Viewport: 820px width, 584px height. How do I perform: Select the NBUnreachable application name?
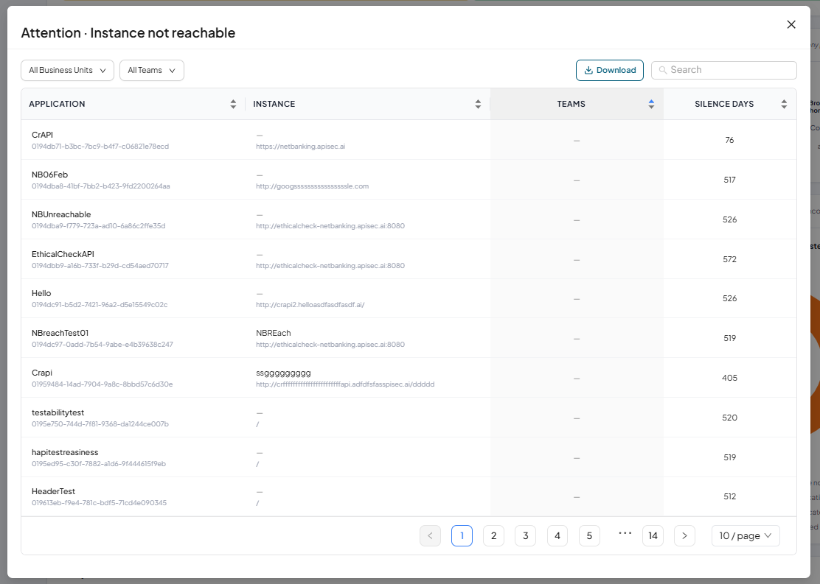tap(61, 214)
